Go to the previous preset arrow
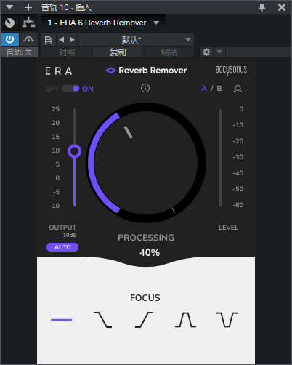 click(62, 39)
